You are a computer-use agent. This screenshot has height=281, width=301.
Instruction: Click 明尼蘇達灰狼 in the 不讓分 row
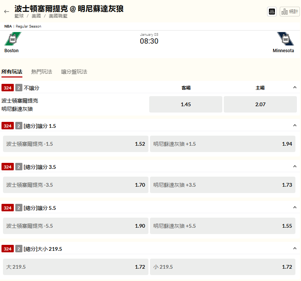pos(17,109)
